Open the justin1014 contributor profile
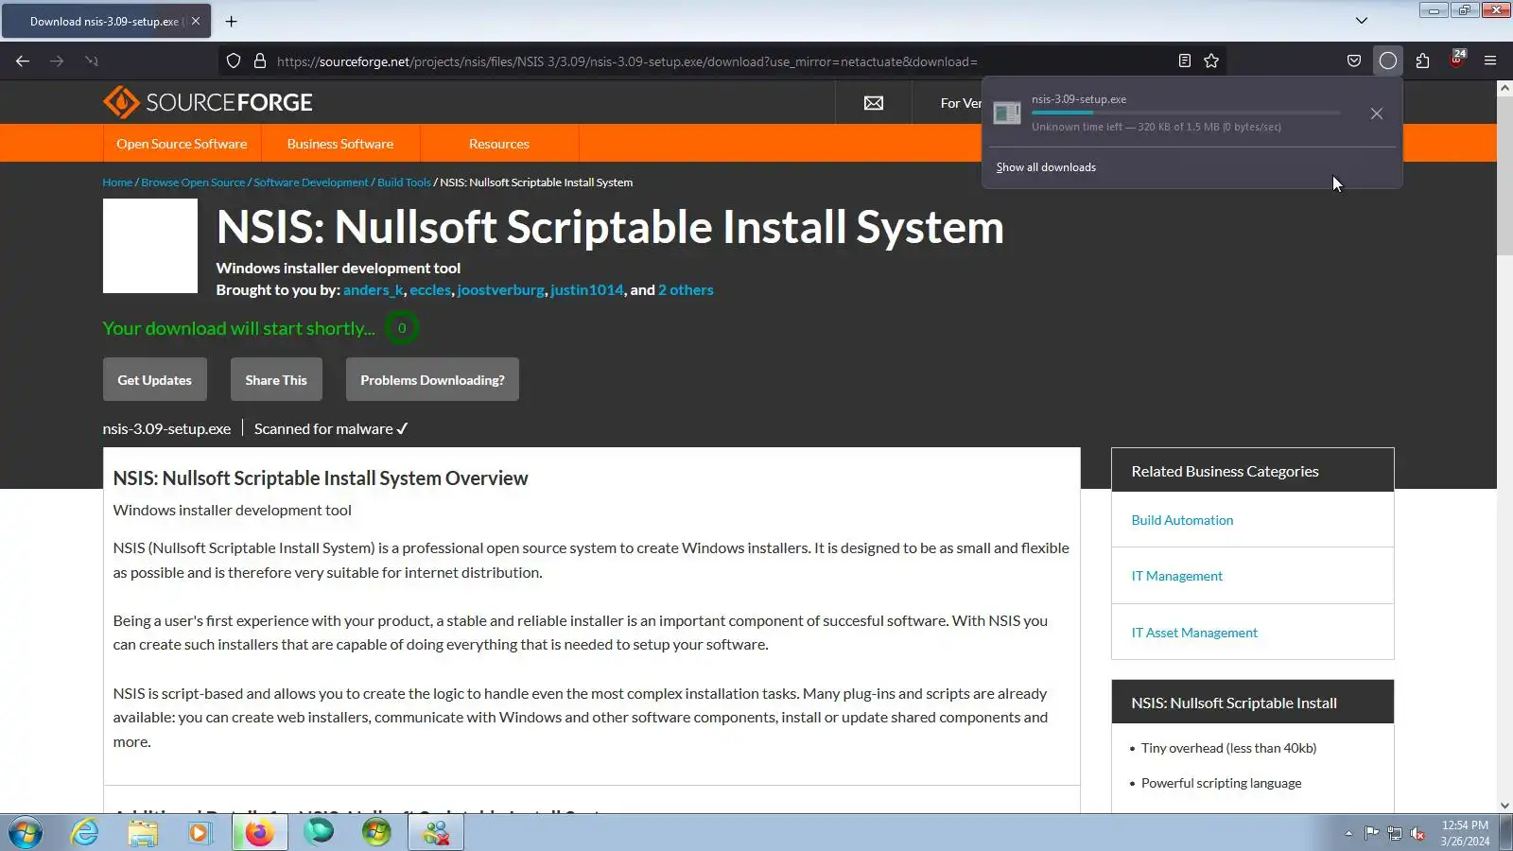The image size is (1513, 851). point(587,290)
